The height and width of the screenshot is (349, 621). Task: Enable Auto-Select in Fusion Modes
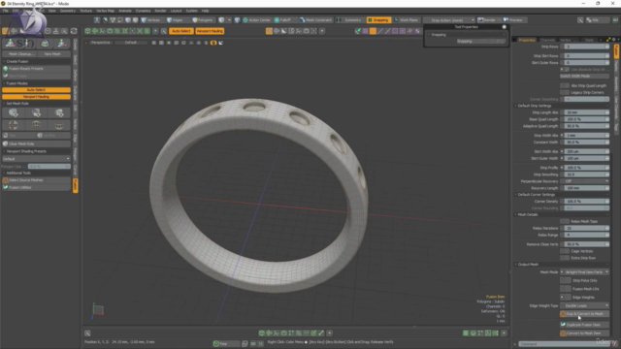click(x=36, y=90)
